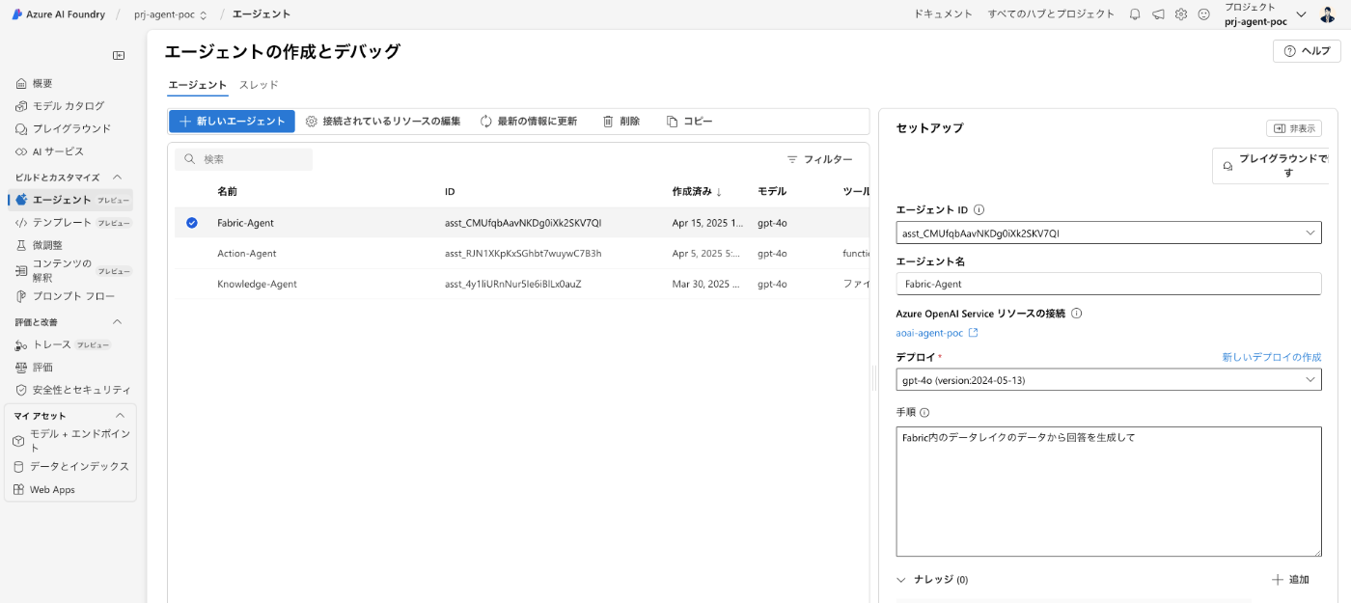
Task: Select the Action-Agent row
Action: (x=521, y=254)
